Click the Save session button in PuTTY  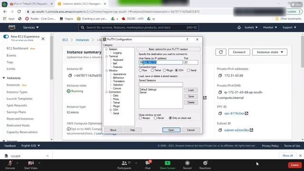click(x=191, y=96)
